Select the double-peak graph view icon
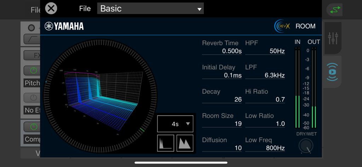 coord(185,143)
